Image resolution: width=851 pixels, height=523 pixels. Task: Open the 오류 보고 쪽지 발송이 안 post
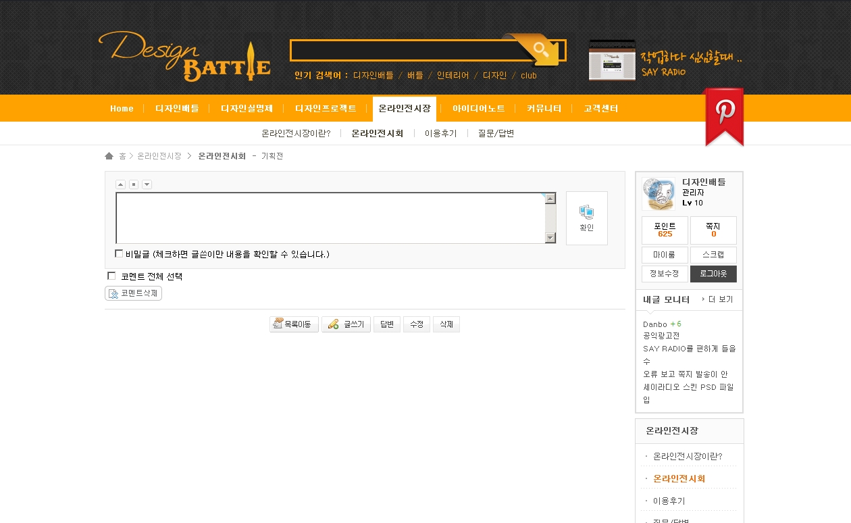pos(686,374)
